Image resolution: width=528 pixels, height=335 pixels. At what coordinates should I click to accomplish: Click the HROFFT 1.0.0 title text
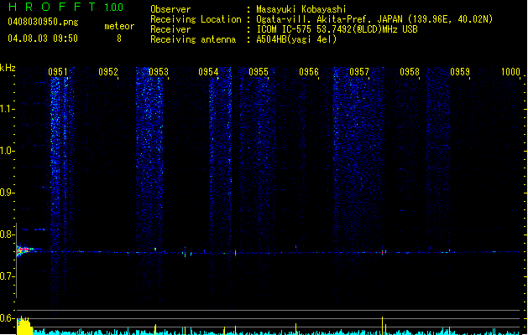point(65,7)
